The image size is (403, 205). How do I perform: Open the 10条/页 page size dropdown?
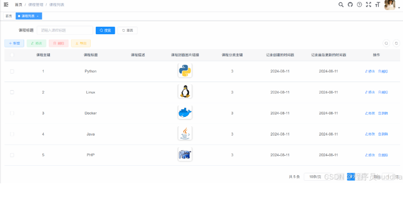(x=317, y=177)
